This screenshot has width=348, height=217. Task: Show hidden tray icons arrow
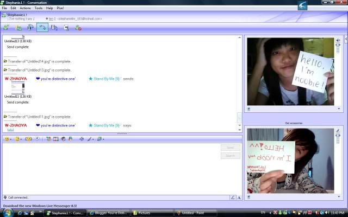pyautogui.click(x=270, y=213)
